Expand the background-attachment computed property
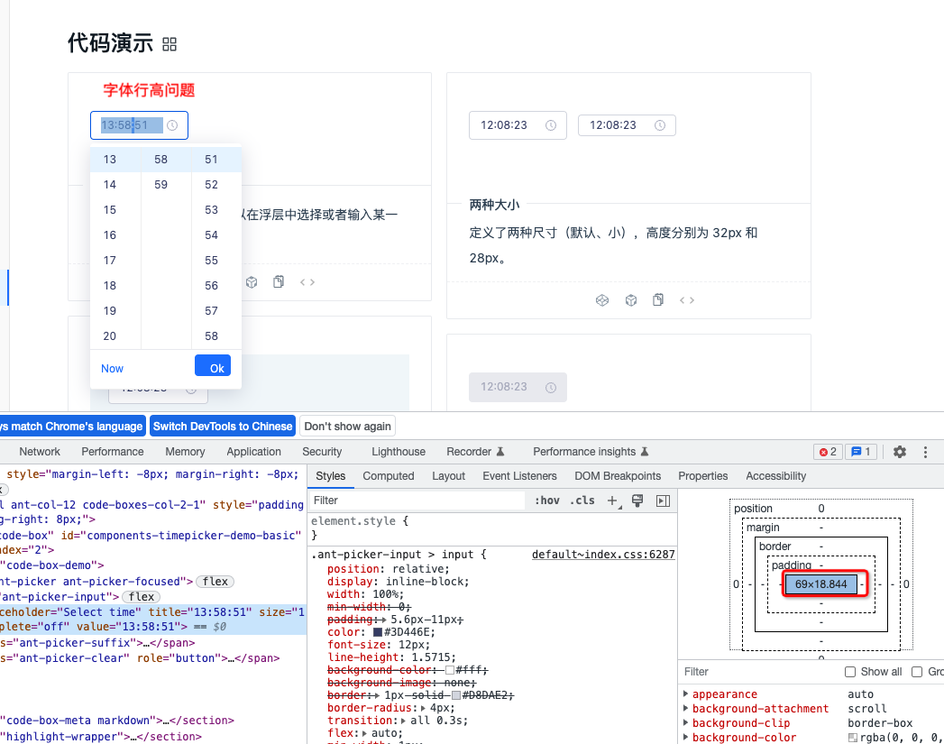 [686, 709]
